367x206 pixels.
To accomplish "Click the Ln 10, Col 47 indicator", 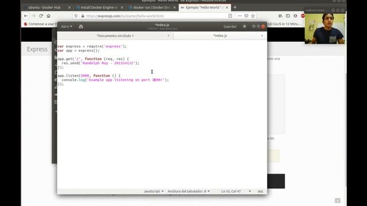I will 231,191.
